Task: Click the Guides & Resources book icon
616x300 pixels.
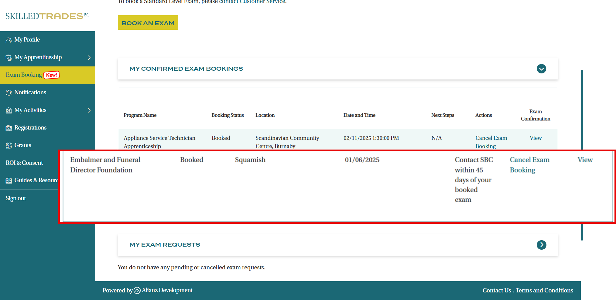Action: [x=9, y=181]
